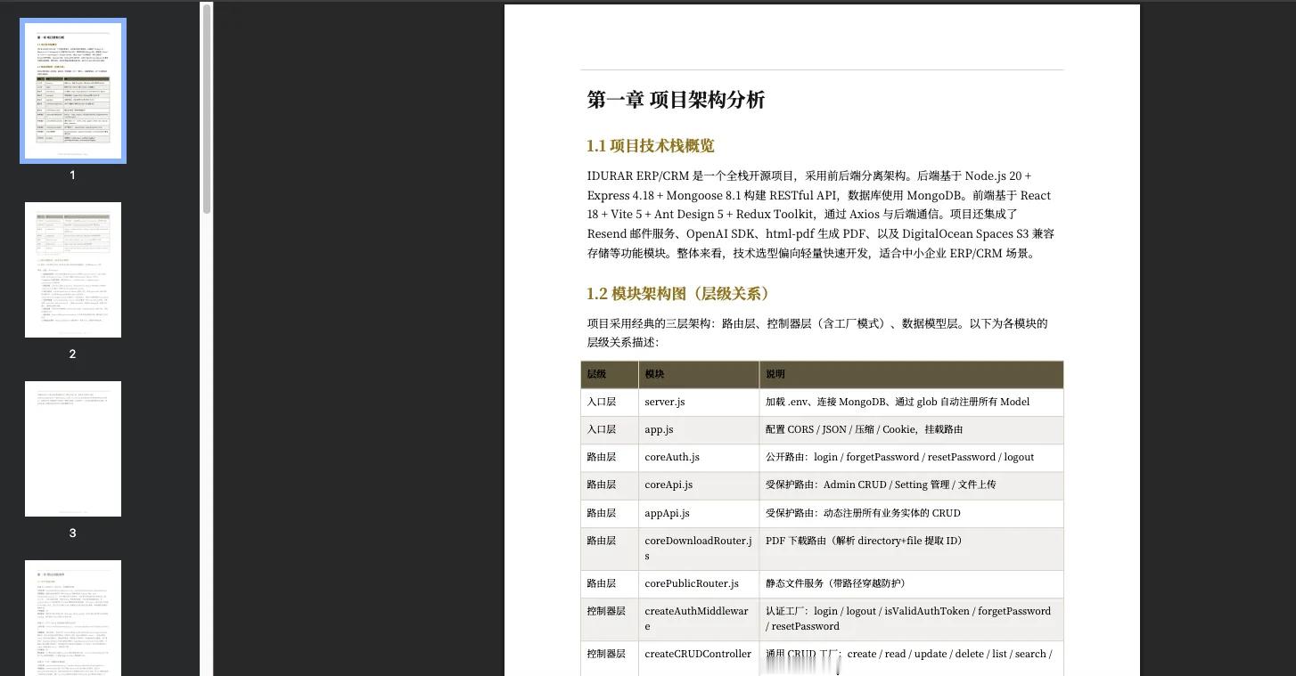Jump to page 3 thumbnail
The height and width of the screenshot is (676, 1296).
tap(73, 449)
